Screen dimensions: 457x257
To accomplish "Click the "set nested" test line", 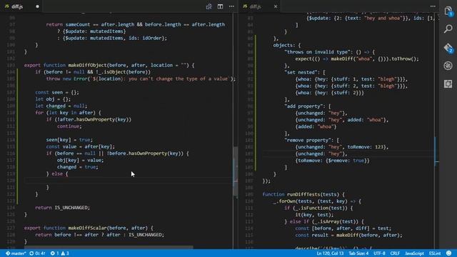I will 305,72.
